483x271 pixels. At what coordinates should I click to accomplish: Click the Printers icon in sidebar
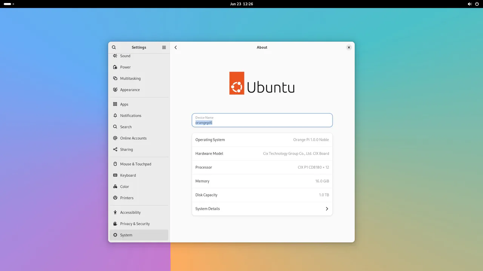(x=115, y=198)
